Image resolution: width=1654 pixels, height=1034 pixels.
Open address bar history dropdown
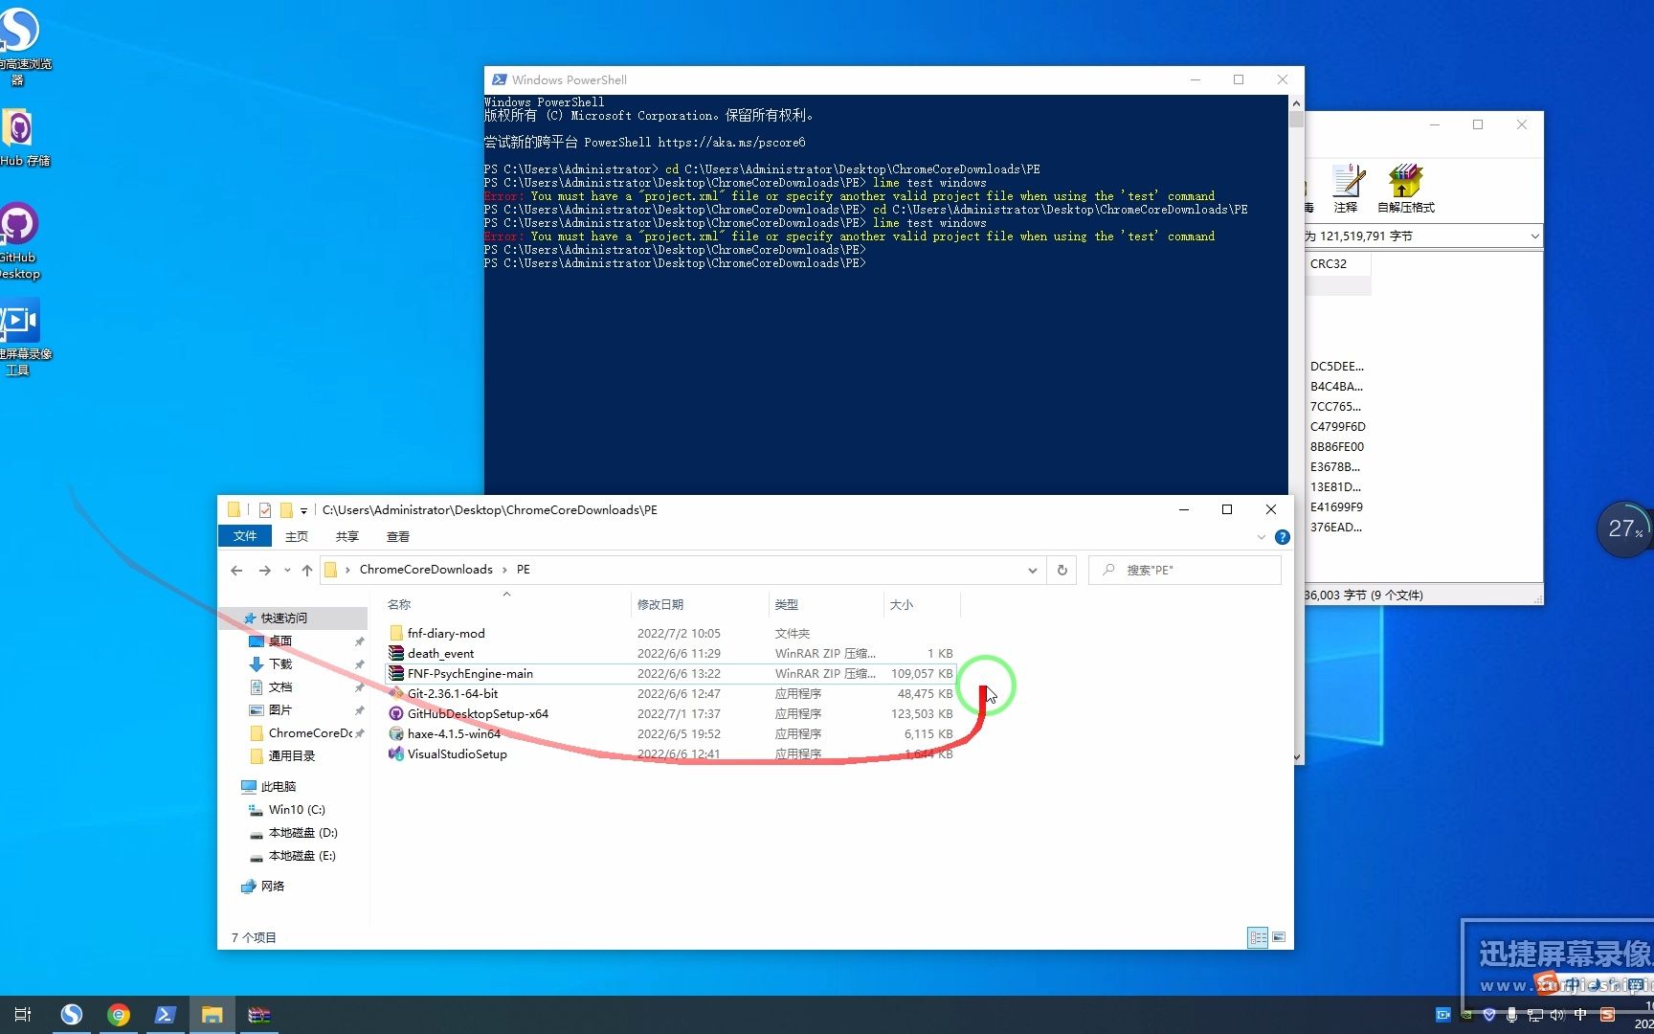pyautogui.click(x=1032, y=570)
